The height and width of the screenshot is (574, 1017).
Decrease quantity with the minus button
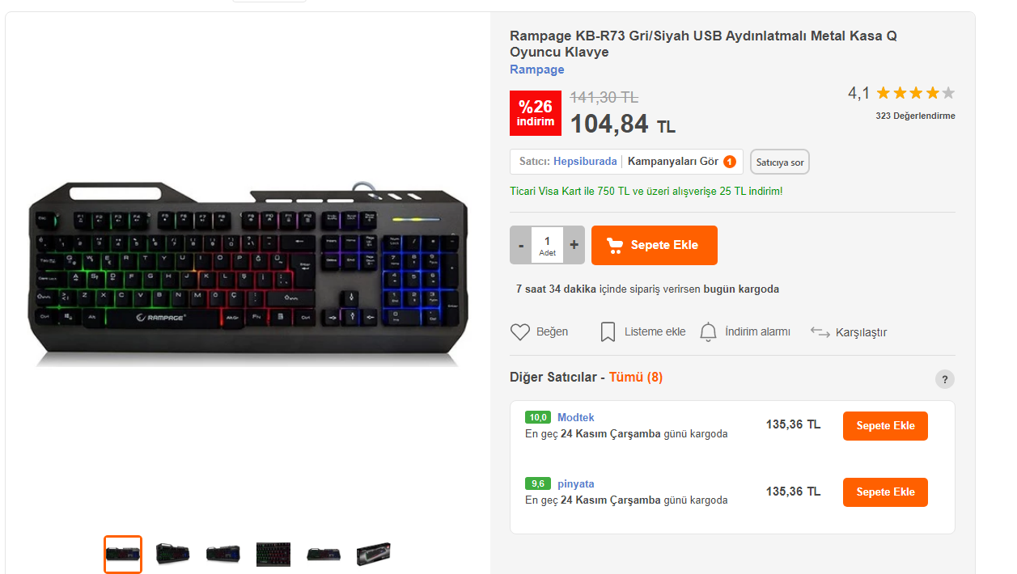[x=521, y=245]
